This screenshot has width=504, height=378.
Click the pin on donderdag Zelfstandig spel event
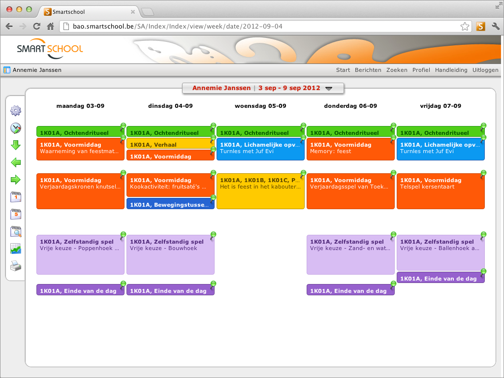click(x=393, y=235)
